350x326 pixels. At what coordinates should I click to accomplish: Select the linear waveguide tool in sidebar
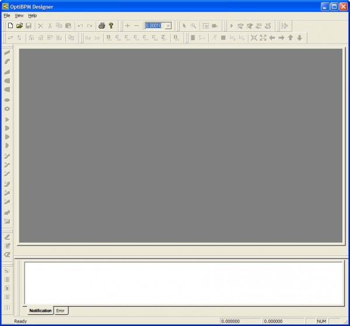tap(7, 52)
